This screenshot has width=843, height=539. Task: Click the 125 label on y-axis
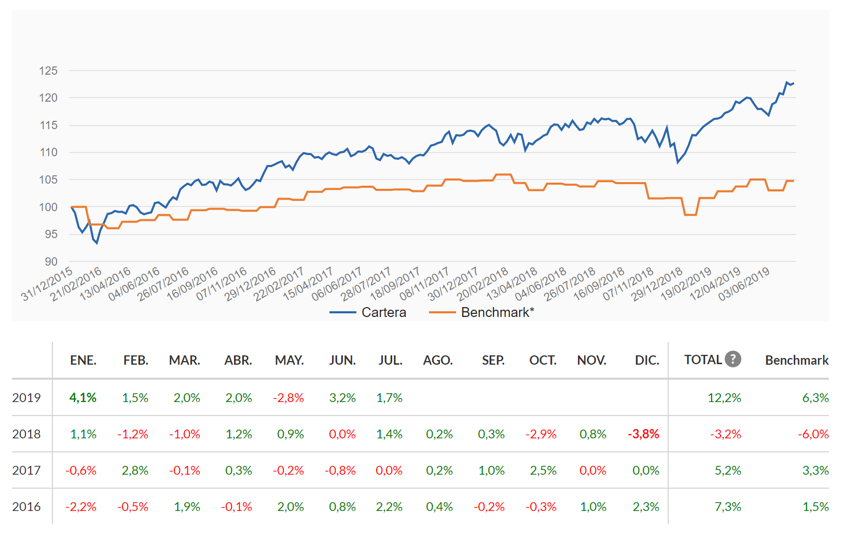click(x=48, y=71)
